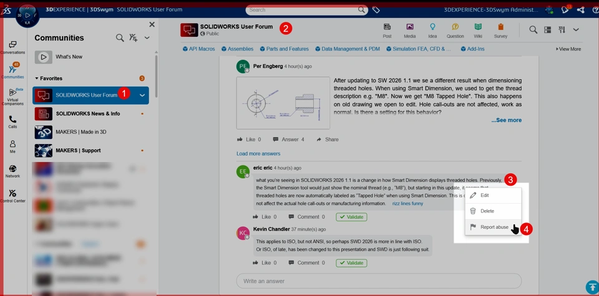Click the scroll-to-top arrow button

592,287
